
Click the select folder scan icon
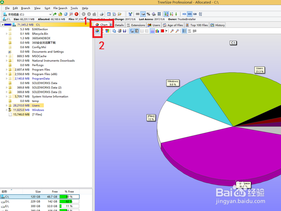pos(60,14)
